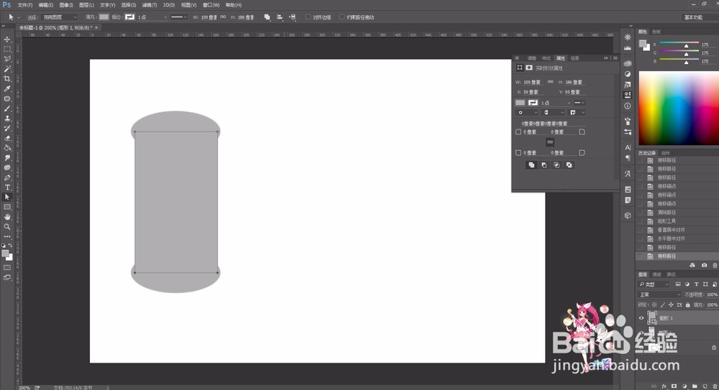Open path alignment options in options bar
719x390 pixels.
click(x=280, y=17)
